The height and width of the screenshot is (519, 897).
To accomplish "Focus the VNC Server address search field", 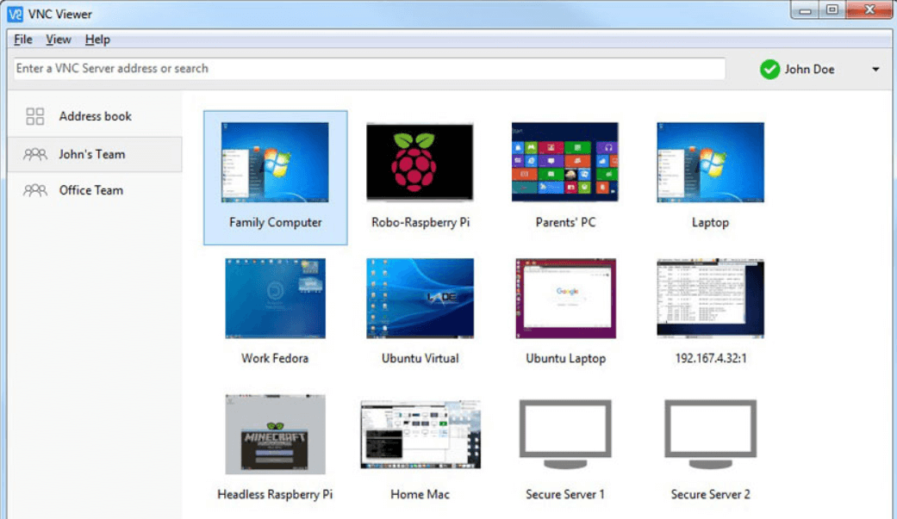I will [x=369, y=69].
